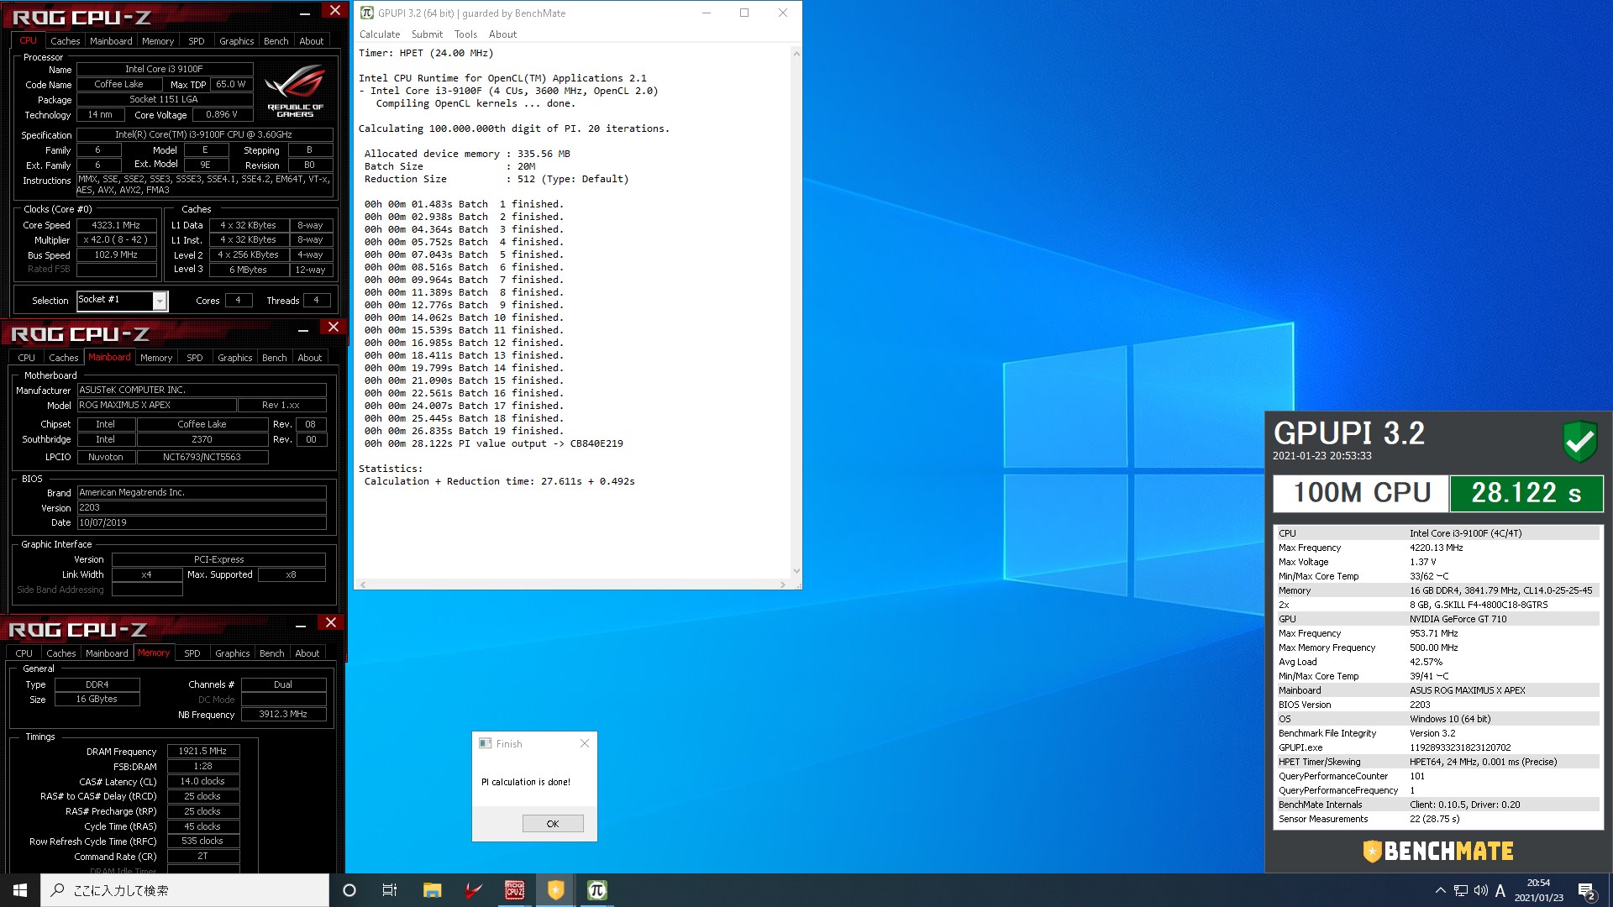
Task: Show hidden tray icons chevron
Action: 1440,890
